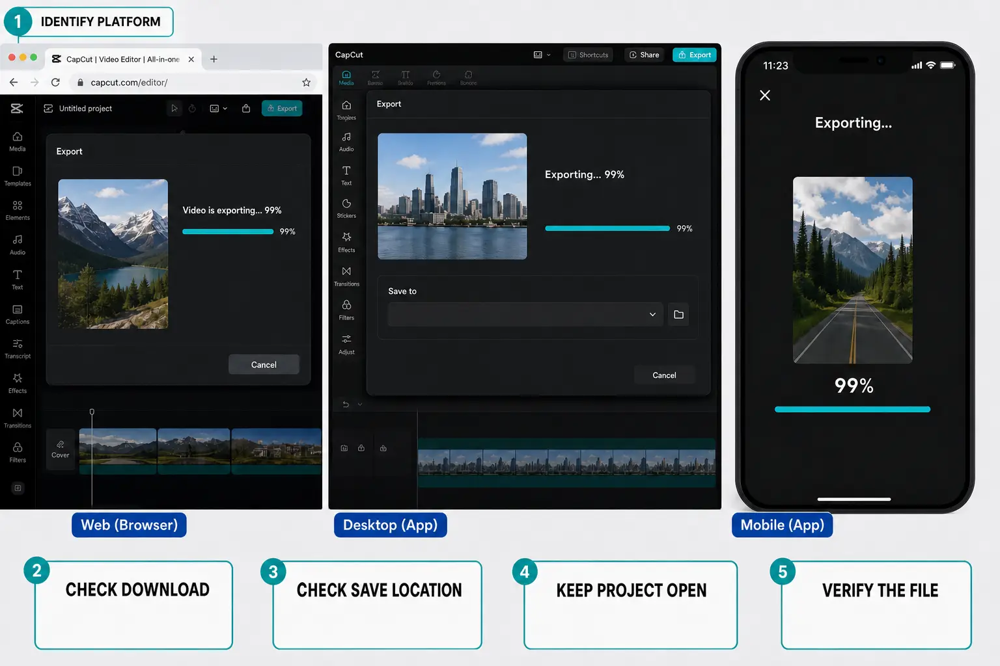Screen dimensions: 1000x666
Task: Click share bag icon beside web Export
Action: pos(246,109)
